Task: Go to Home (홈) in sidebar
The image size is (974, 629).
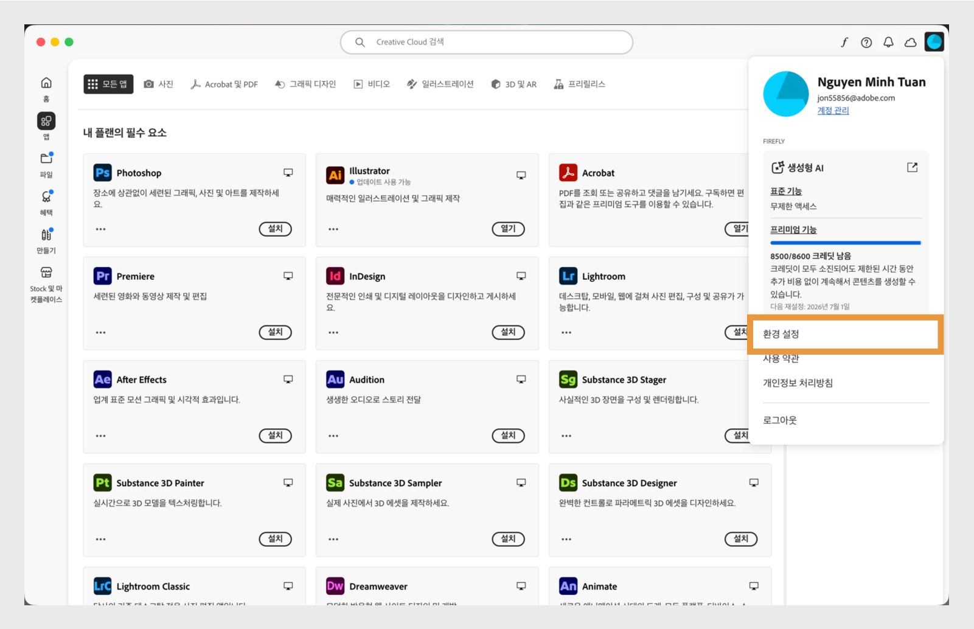Action: coord(46,89)
